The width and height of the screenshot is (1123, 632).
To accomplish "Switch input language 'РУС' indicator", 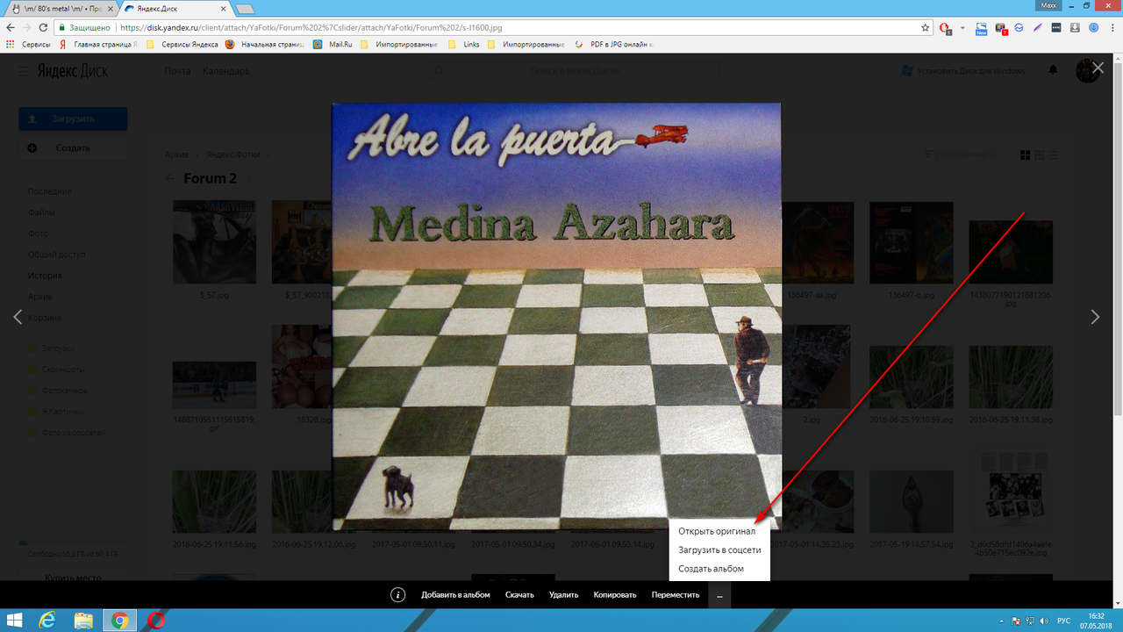I will point(1063,621).
